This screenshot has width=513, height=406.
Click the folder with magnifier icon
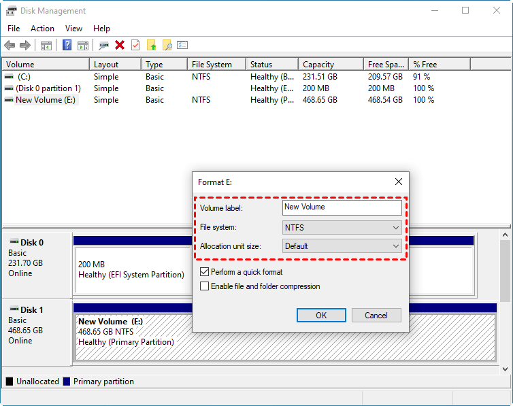point(167,45)
